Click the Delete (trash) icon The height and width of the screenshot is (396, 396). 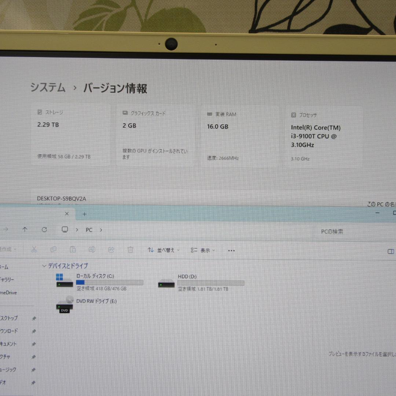click(x=130, y=249)
